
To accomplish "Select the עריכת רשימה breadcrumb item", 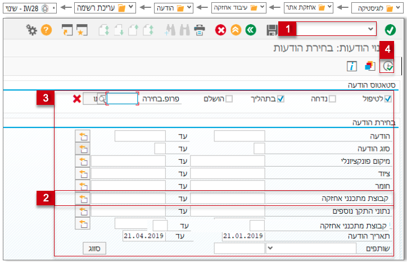I will pos(106,8).
